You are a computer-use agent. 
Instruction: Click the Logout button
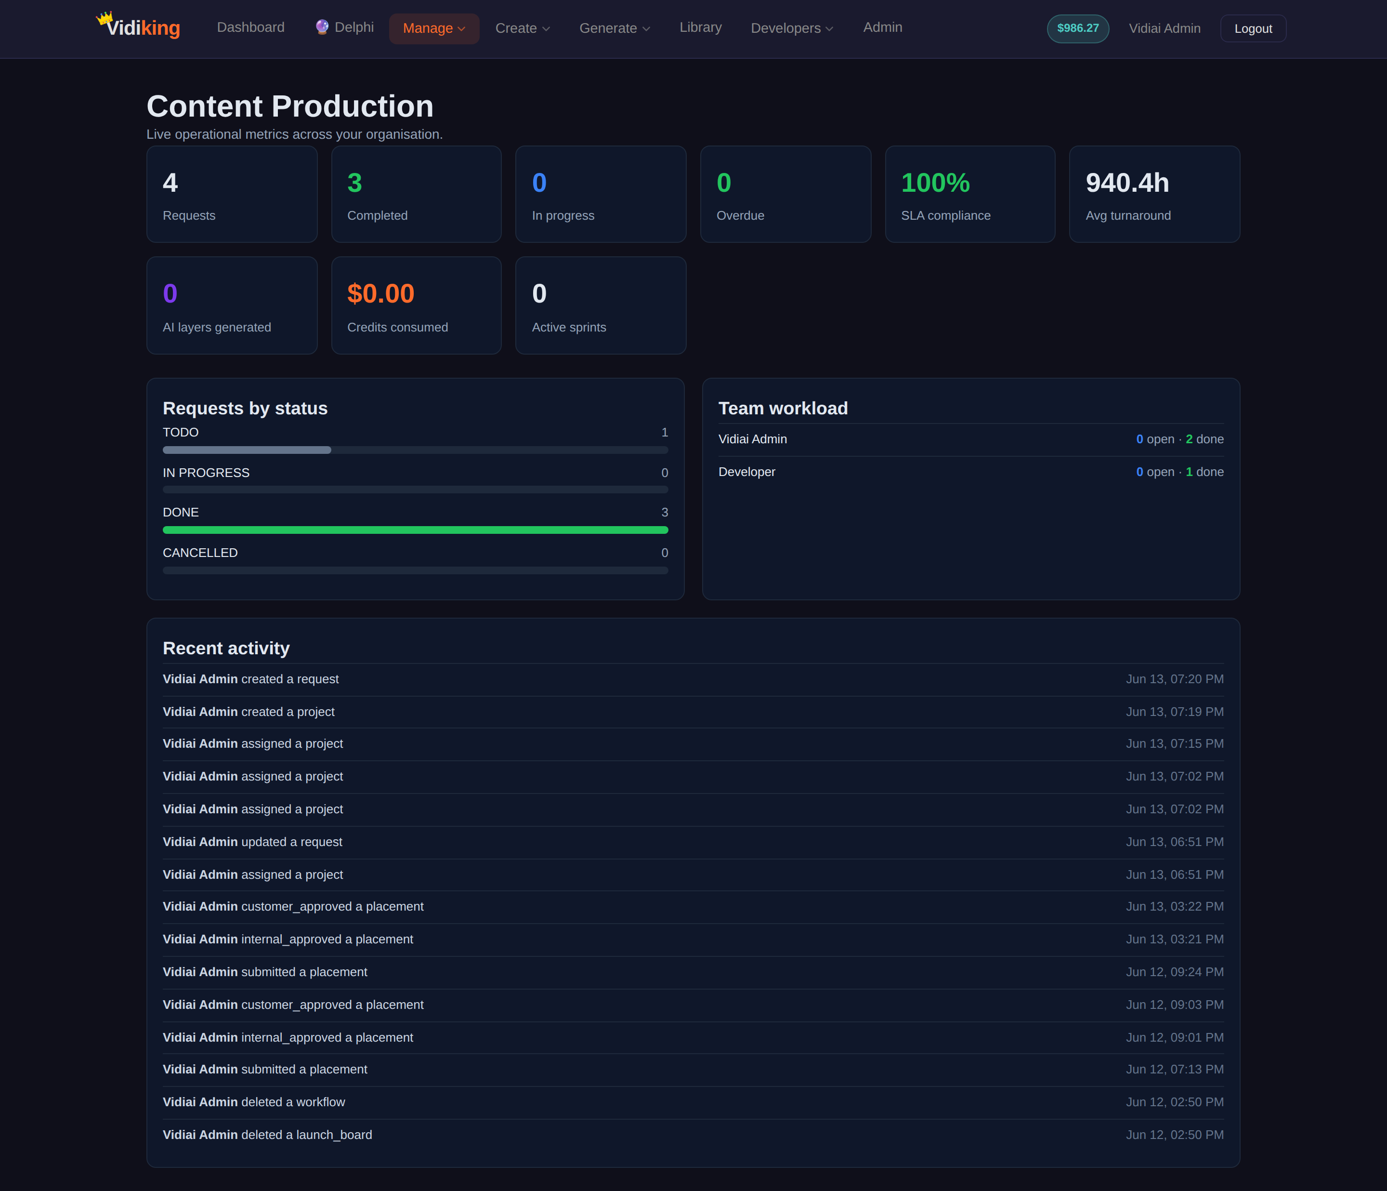point(1253,29)
